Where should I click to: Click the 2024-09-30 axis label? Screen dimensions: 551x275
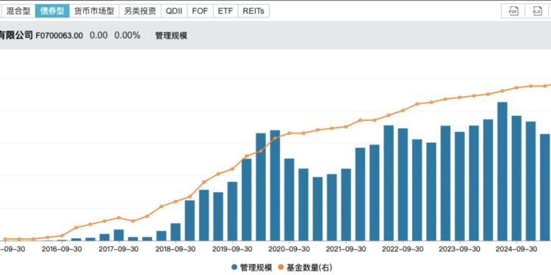pyautogui.click(x=516, y=249)
